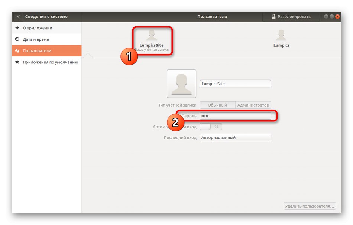The width and height of the screenshot is (353, 225).
Task: Click the star icon beside Приложения по умолчанию
Action: 17,62
